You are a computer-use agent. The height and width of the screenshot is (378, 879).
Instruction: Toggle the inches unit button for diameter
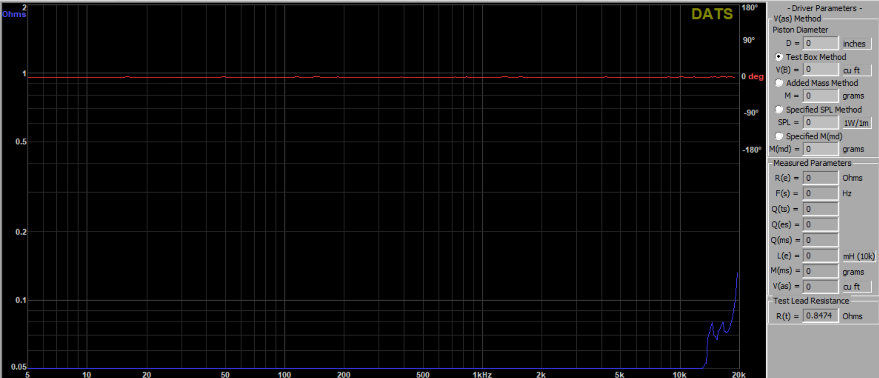click(x=856, y=44)
